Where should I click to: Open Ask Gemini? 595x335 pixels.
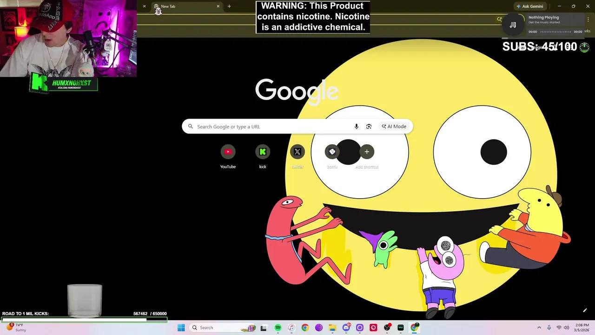[x=530, y=7]
